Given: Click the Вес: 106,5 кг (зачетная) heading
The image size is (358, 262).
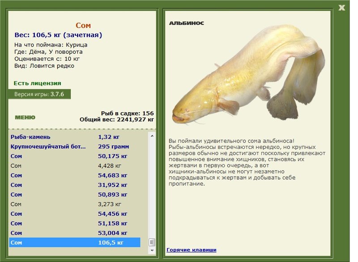Looking at the screenshot, I should pos(58,35).
